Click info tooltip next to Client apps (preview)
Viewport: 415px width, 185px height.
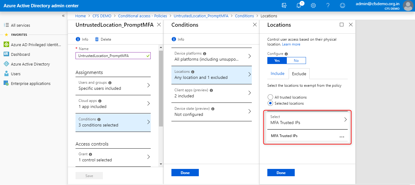[211, 90]
